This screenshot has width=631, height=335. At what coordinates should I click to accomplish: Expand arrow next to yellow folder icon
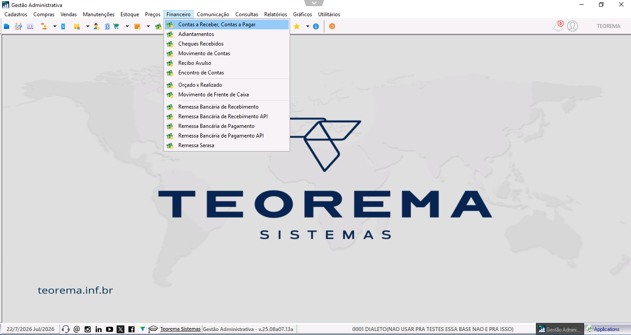88,26
